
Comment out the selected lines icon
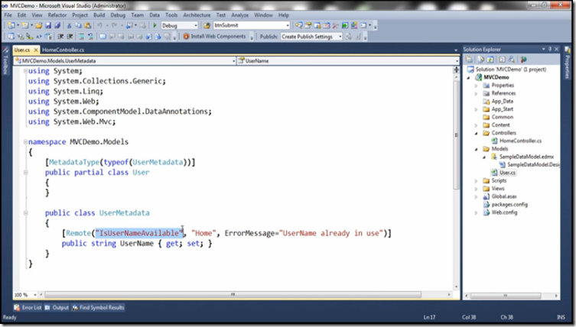[x=81, y=37]
